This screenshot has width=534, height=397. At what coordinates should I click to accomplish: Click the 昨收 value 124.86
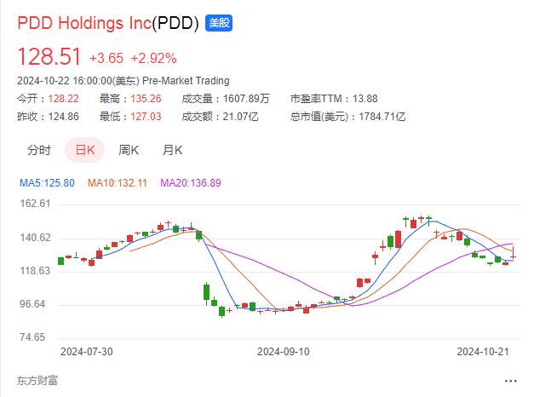tap(63, 117)
